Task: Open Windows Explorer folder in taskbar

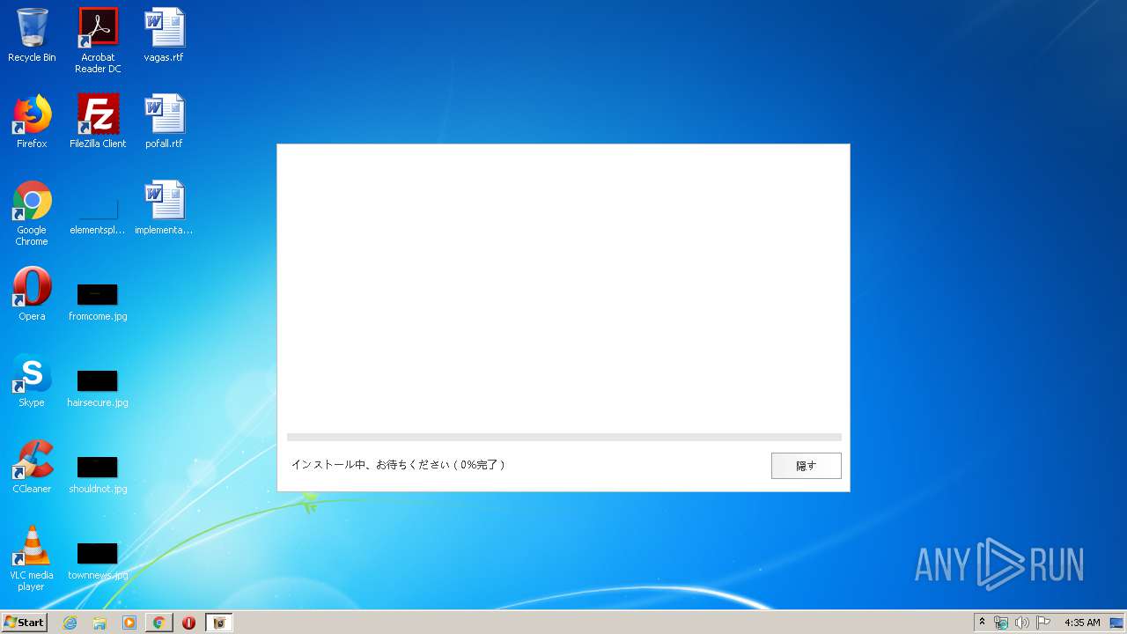Action: coord(99,623)
